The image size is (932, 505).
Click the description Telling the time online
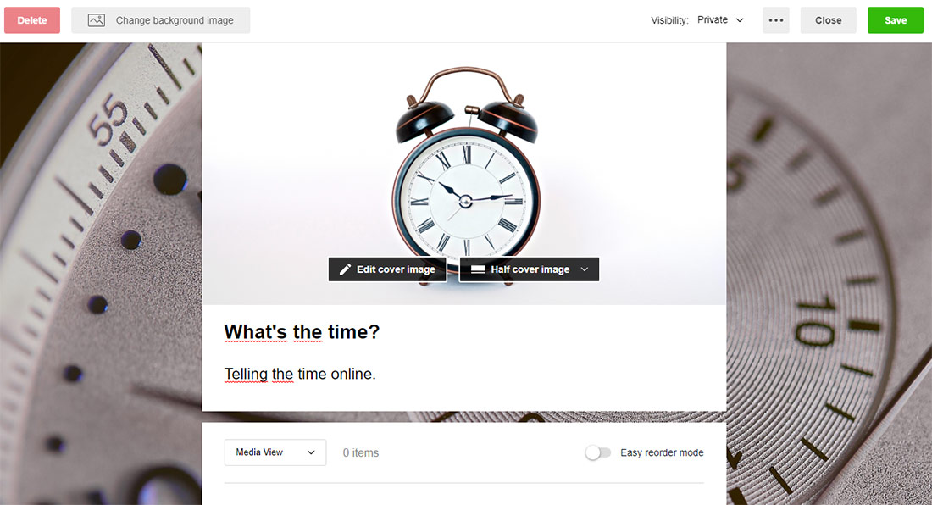click(x=300, y=375)
